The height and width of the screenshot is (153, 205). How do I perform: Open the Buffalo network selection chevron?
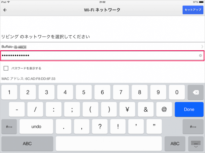[x=202, y=47]
